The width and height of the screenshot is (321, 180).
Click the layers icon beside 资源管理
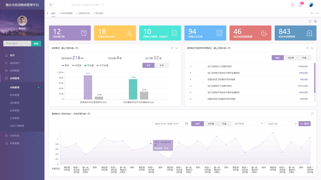(6, 70)
